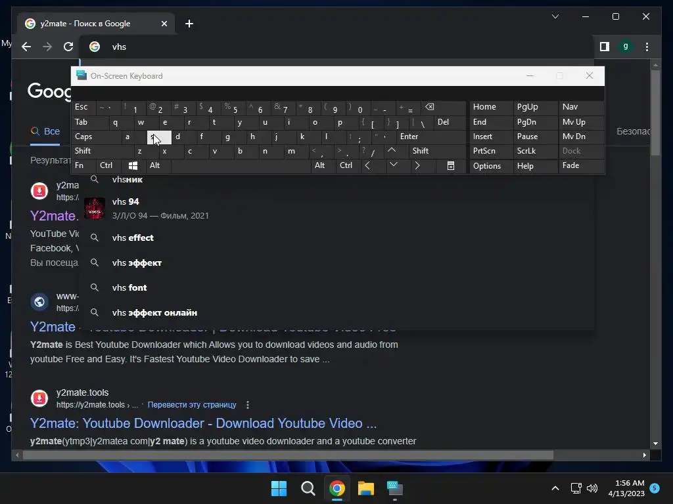Toggle left Shift key on keyboard
673x504 pixels.
[x=102, y=151]
